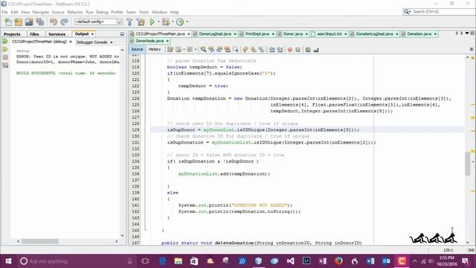Viewport: 476px width, 268px height.
Task: Close the CS310ProjectThreeMain (debug) output tab
Action: 71,42
